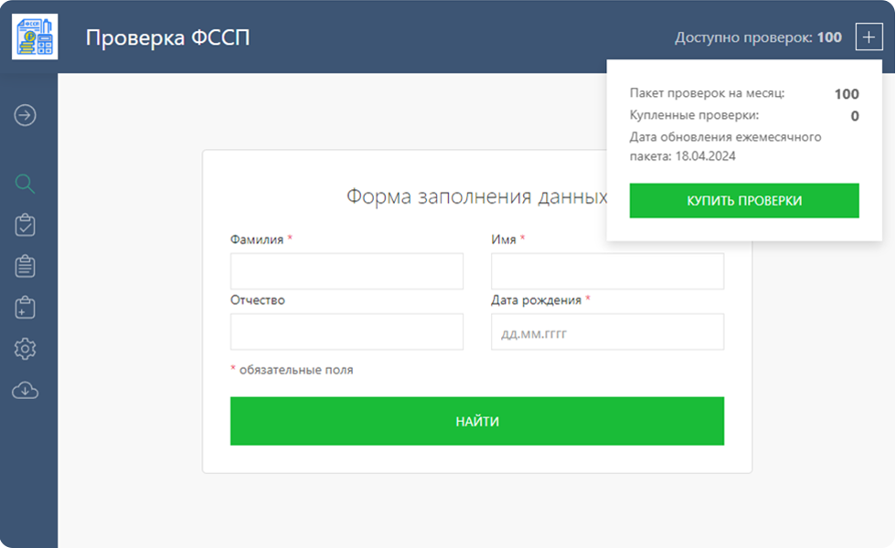
Task: Select the Отчество input box
Action: tap(347, 332)
